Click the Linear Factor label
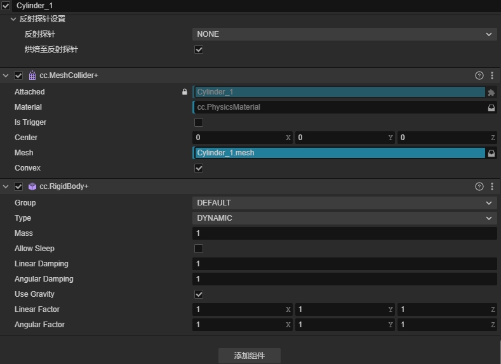This screenshot has height=364, width=501. coord(37,309)
